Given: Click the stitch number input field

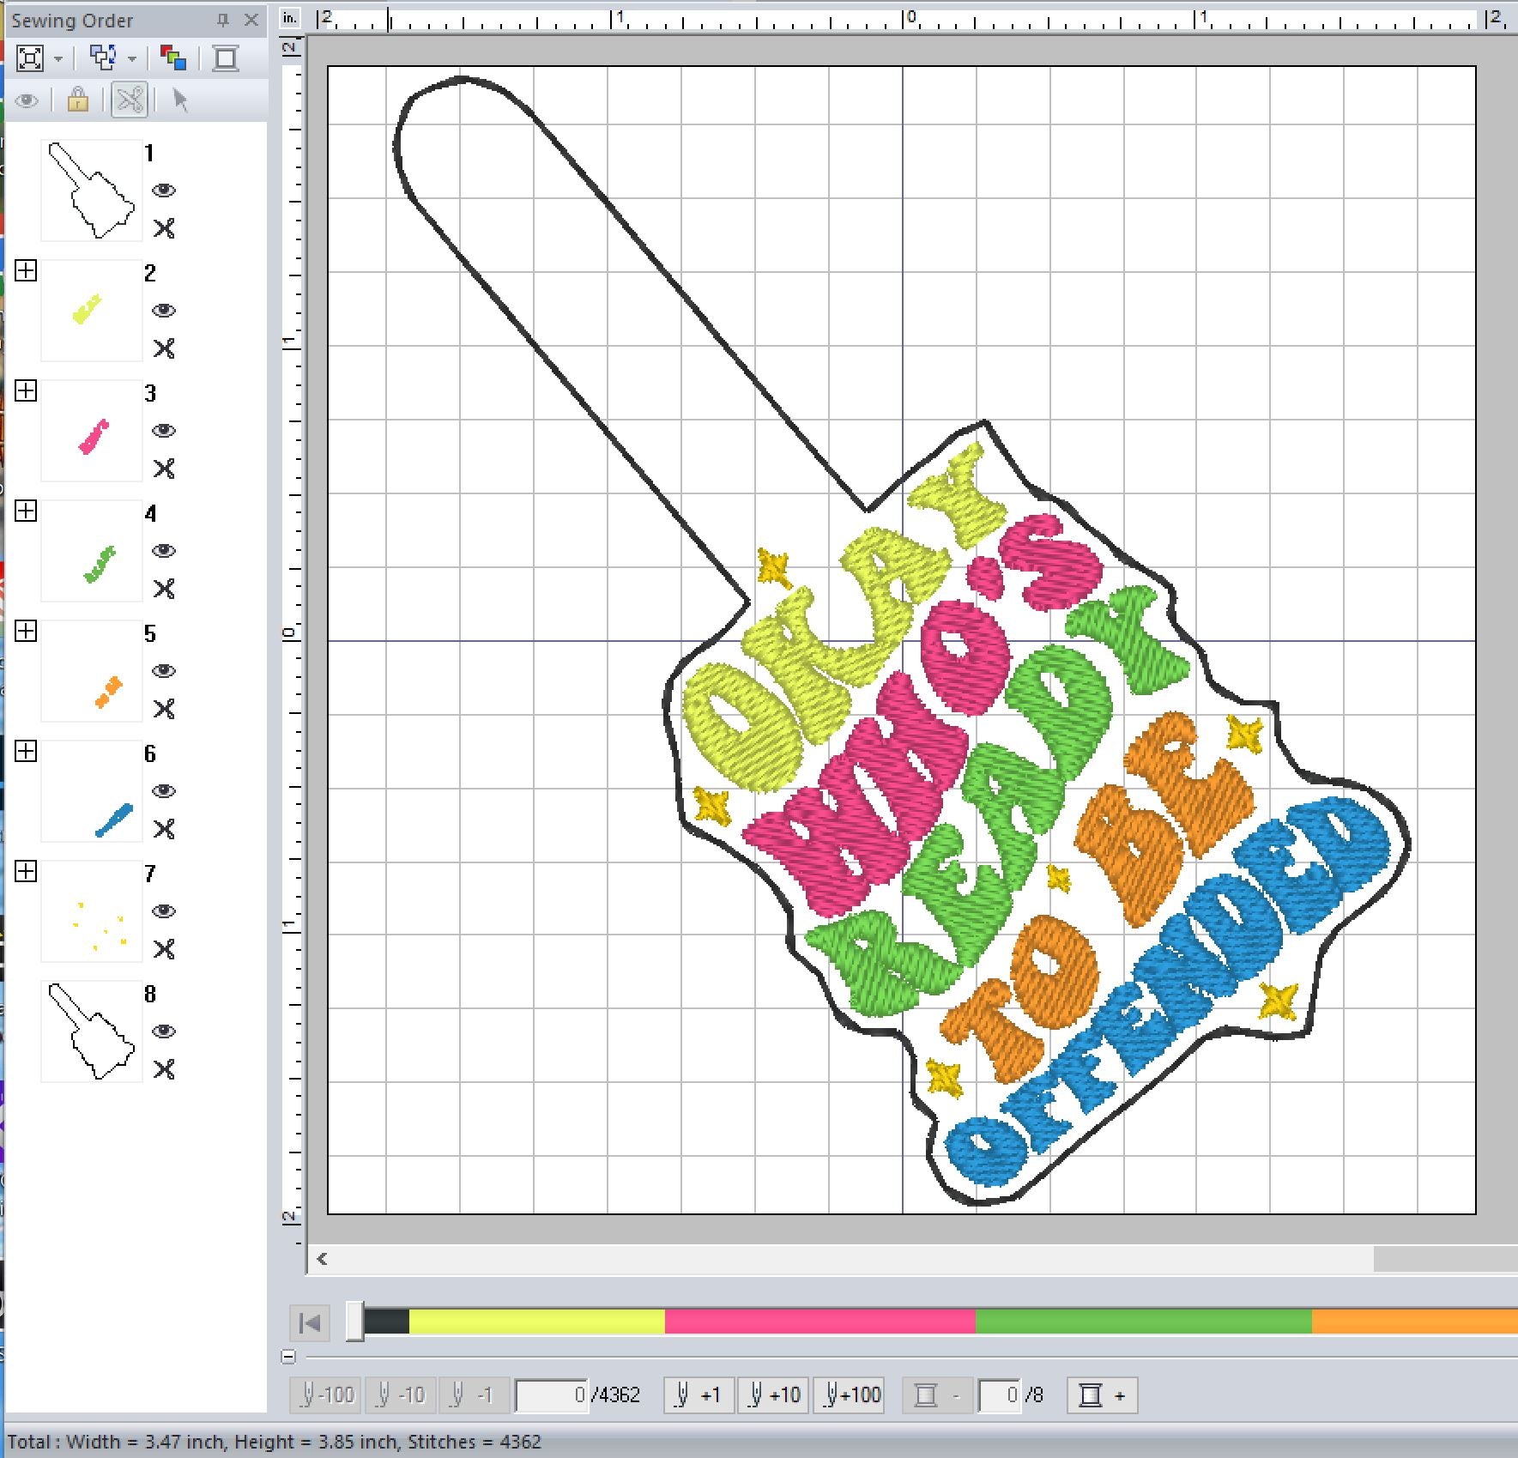Looking at the screenshot, I should pos(551,1395).
